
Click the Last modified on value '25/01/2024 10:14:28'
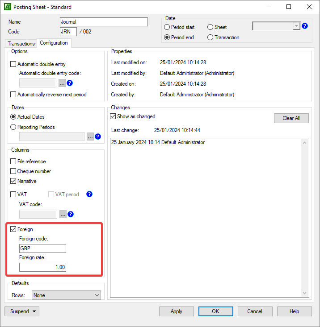[183, 62]
